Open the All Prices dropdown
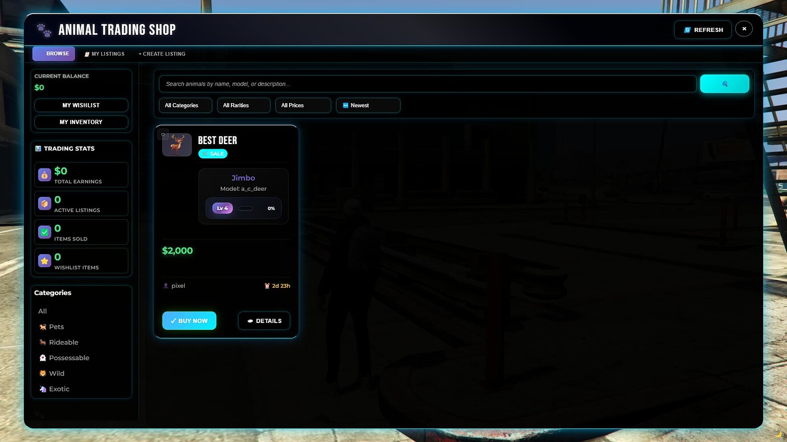787x442 pixels. [303, 105]
